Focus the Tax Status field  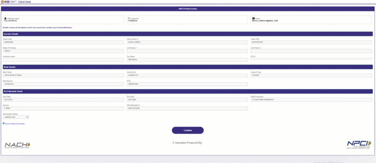(187, 60)
